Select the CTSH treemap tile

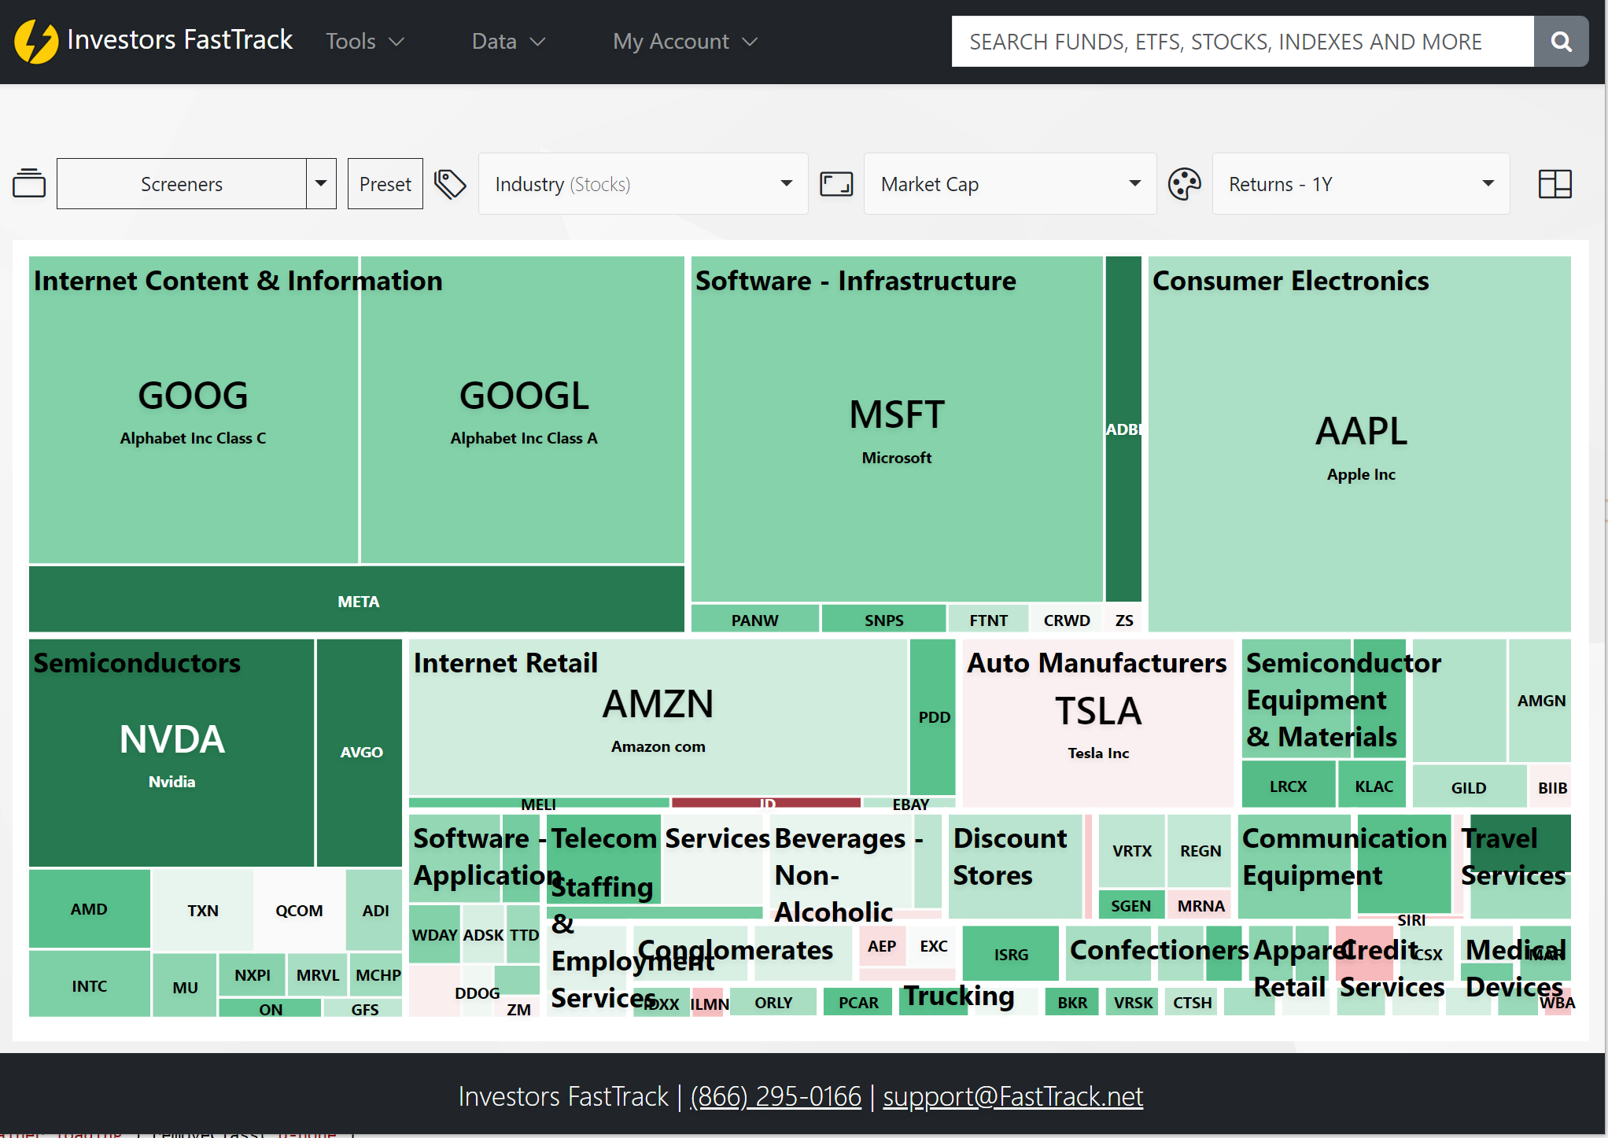(1191, 1002)
